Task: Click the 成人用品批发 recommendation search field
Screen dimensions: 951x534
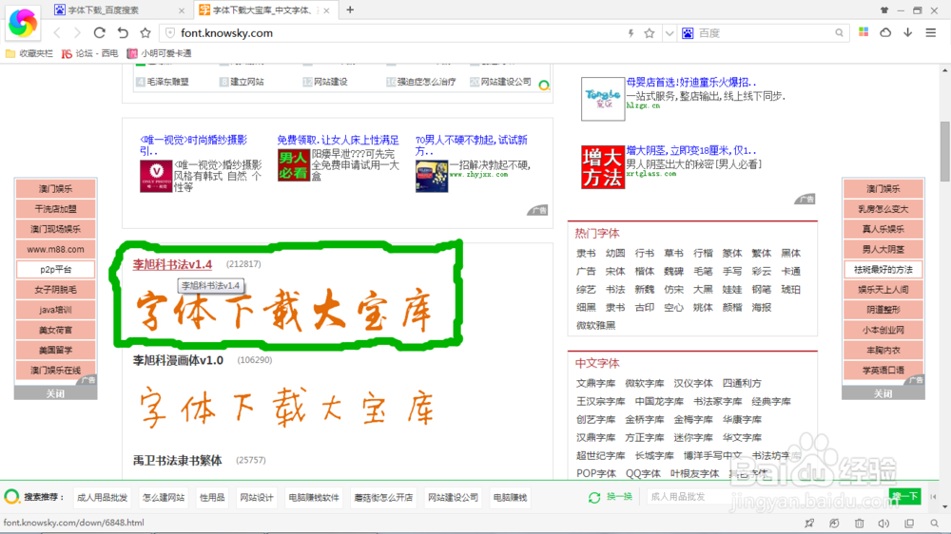Action: click(x=767, y=496)
